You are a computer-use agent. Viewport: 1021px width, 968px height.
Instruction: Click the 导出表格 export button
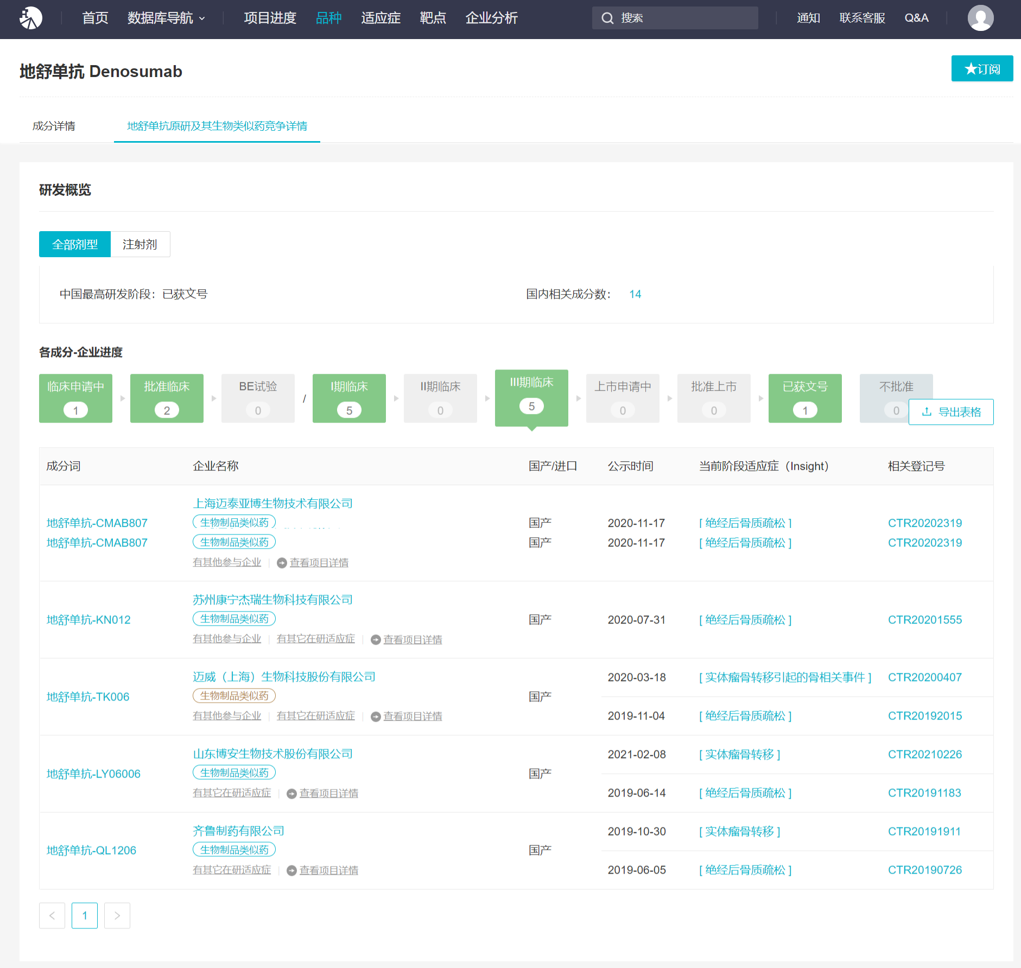[x=951, y=412]
